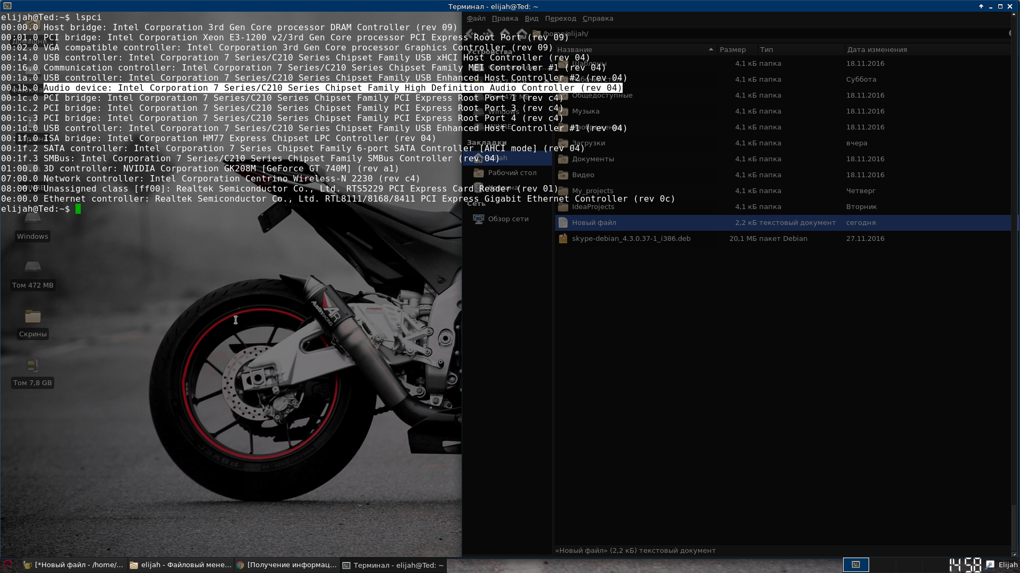Click the green terminal cursor at the prompt

(x=78, y=209)
